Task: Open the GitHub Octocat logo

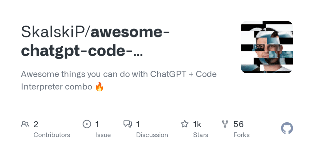Action: click(x=287, y=128)
